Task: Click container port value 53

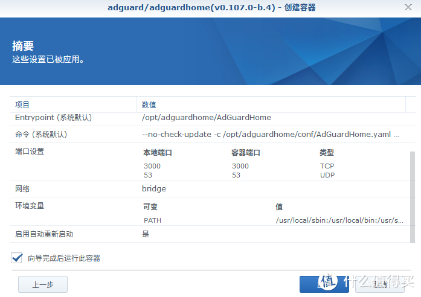Action: click(236, 175)
